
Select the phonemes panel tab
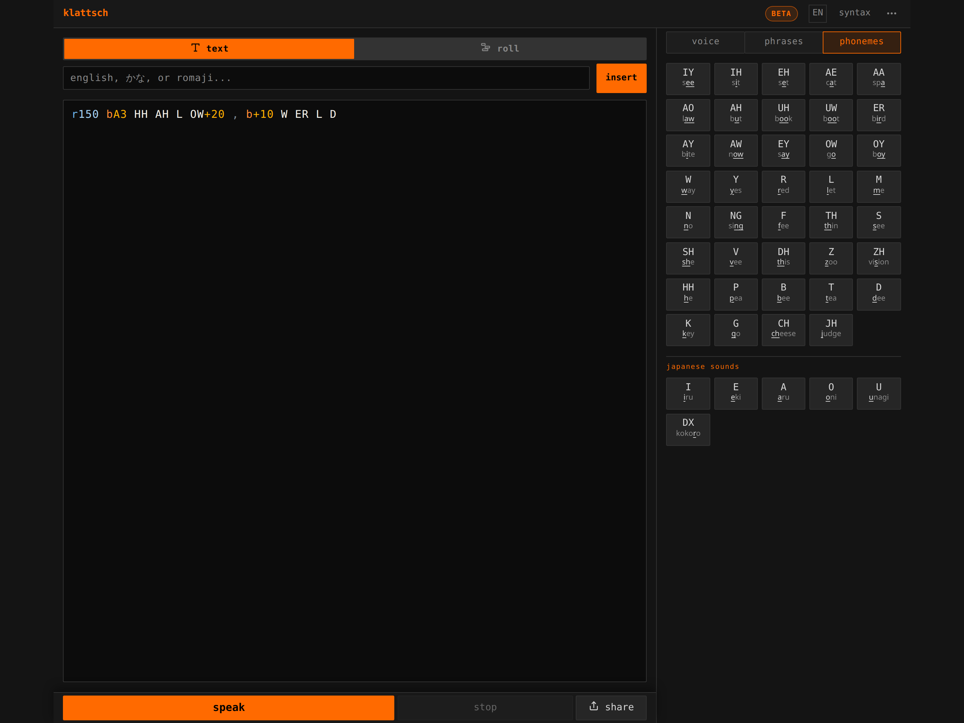tap(862, 42)
